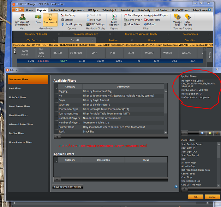Close the Tournament Stack Size report tab
Screen dimensions: 221x207
tap(110, 34)
